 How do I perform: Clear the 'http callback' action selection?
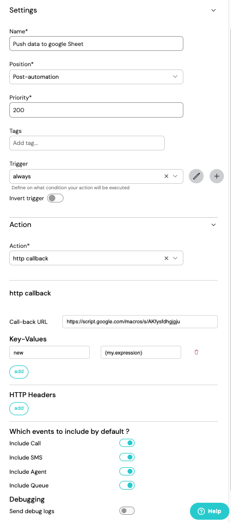166,258
